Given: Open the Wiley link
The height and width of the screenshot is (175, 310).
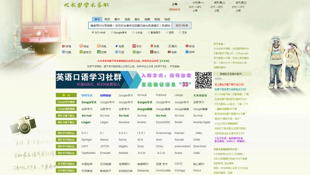Looking at the screenshot, I should pos(199,133).
